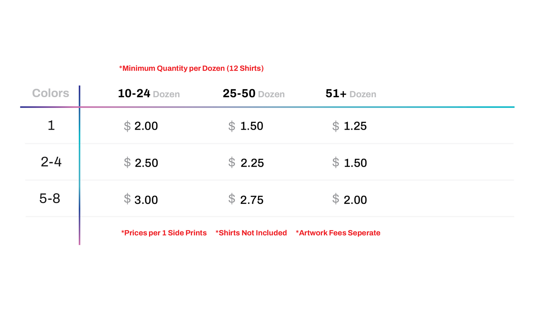Click the Artwork Fees Seperate note
535x336 pixels.
(338, 233)
